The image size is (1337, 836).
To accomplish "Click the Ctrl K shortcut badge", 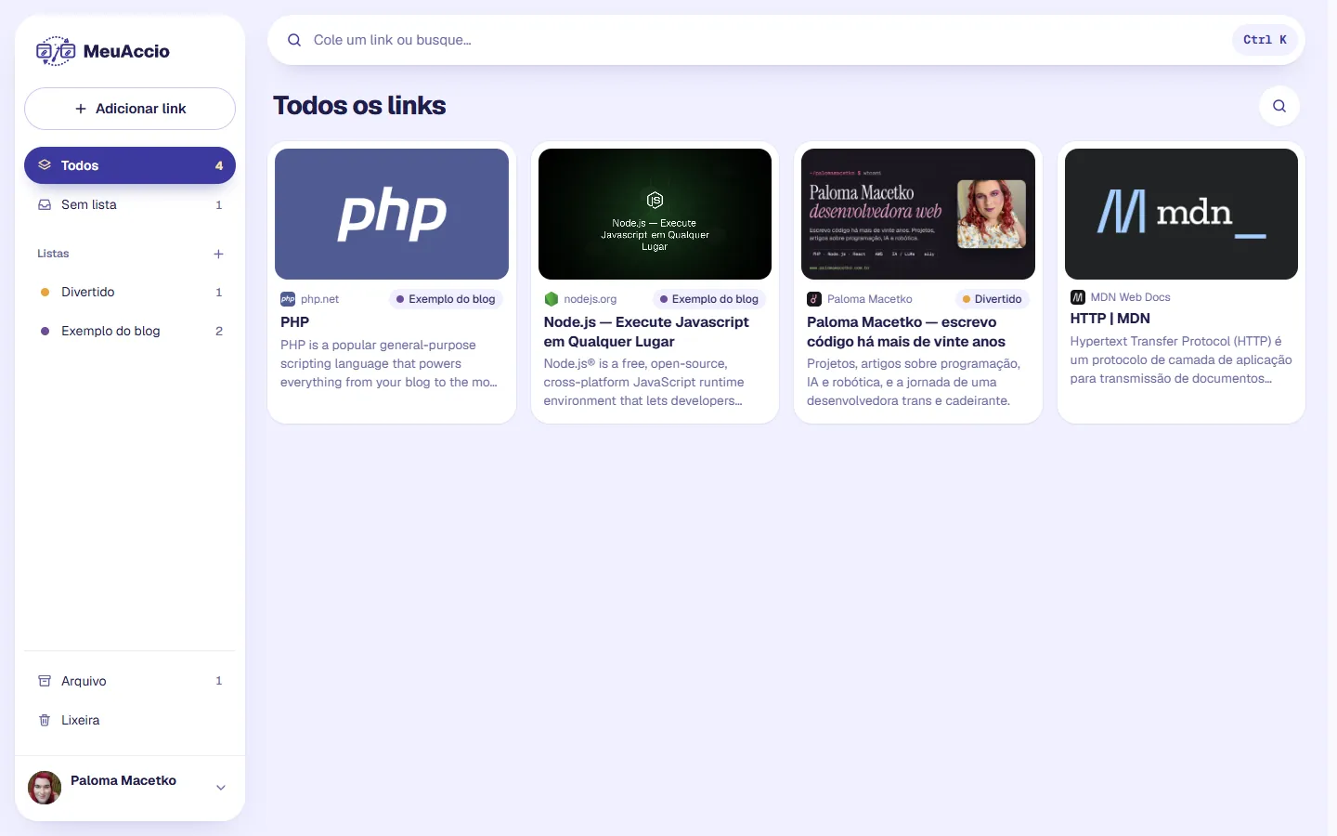I will click(x=1265, y=40).
